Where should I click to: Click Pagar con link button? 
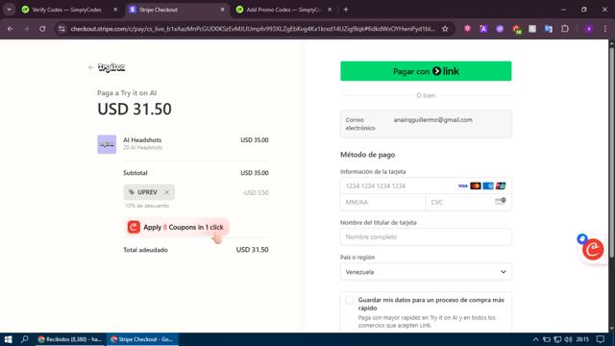[426, 71]
